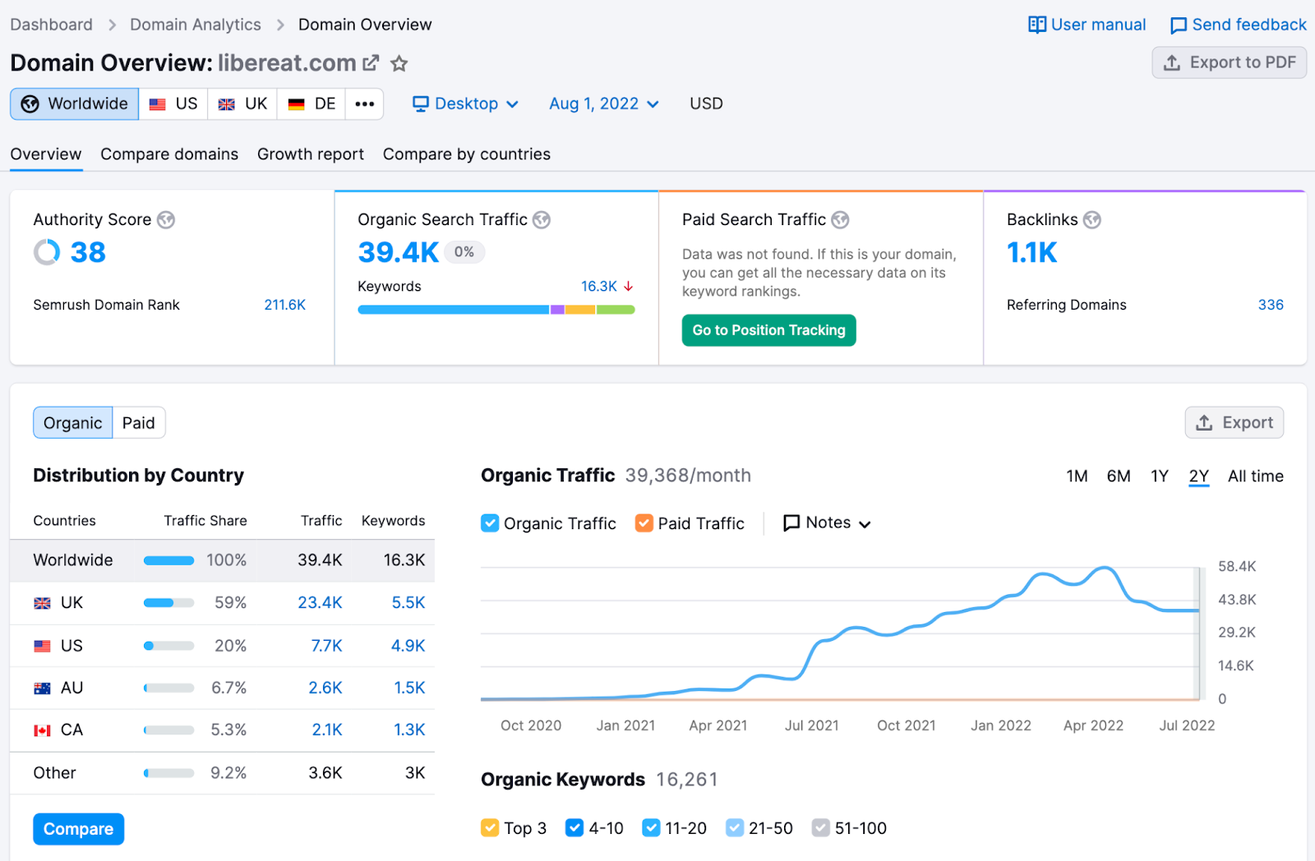
Task: Uncheck the Top 3 keywords filter
Action: (491, 827)
